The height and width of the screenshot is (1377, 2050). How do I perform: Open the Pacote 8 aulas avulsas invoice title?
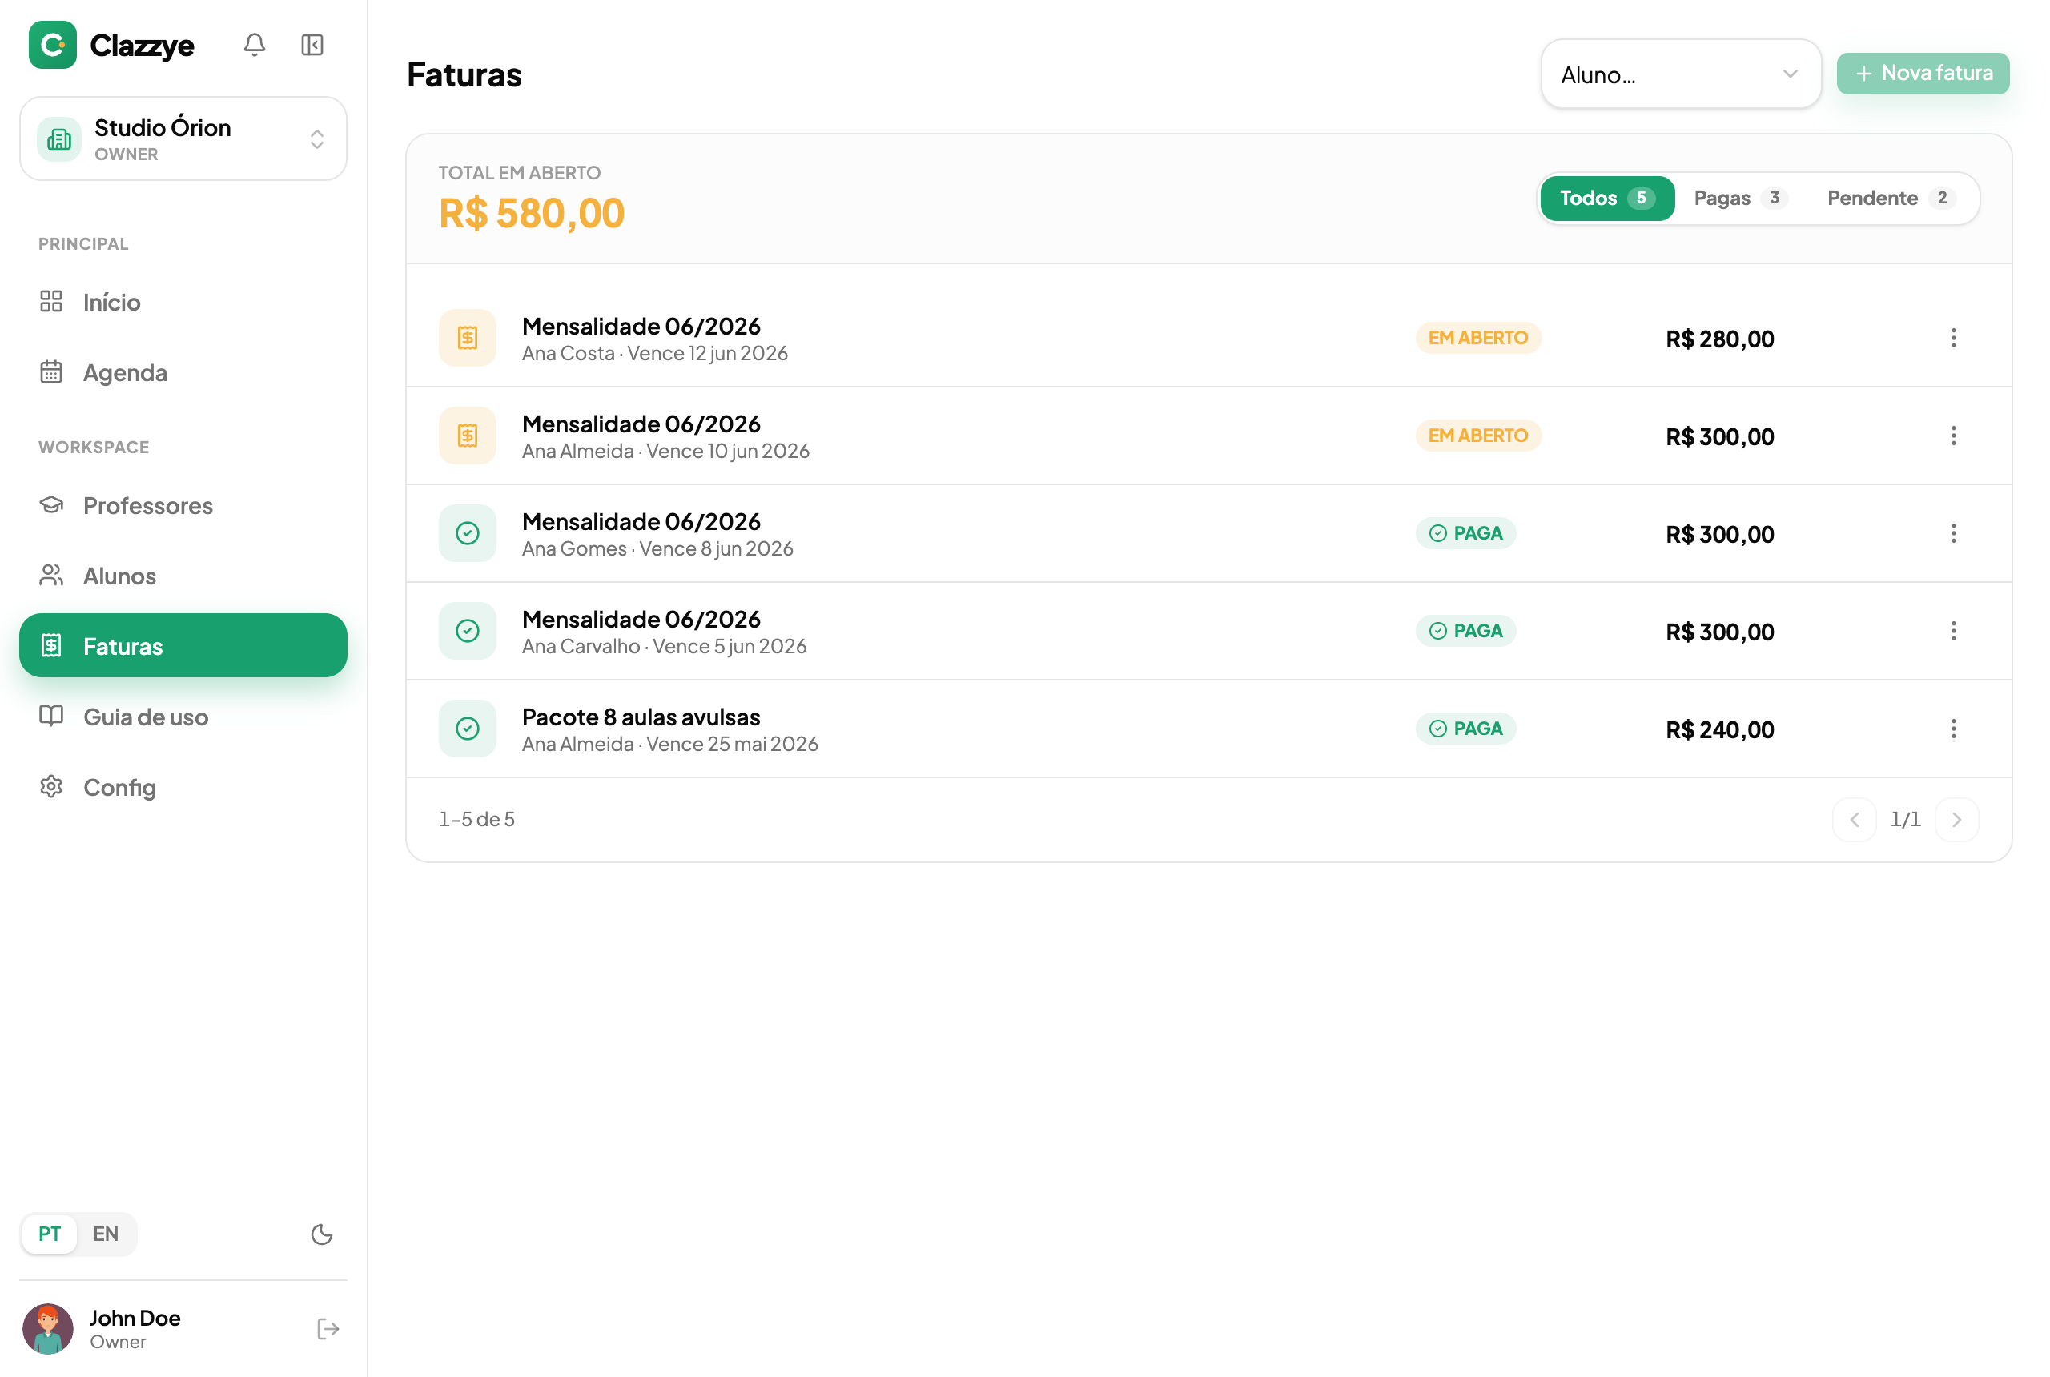(641, 717)
